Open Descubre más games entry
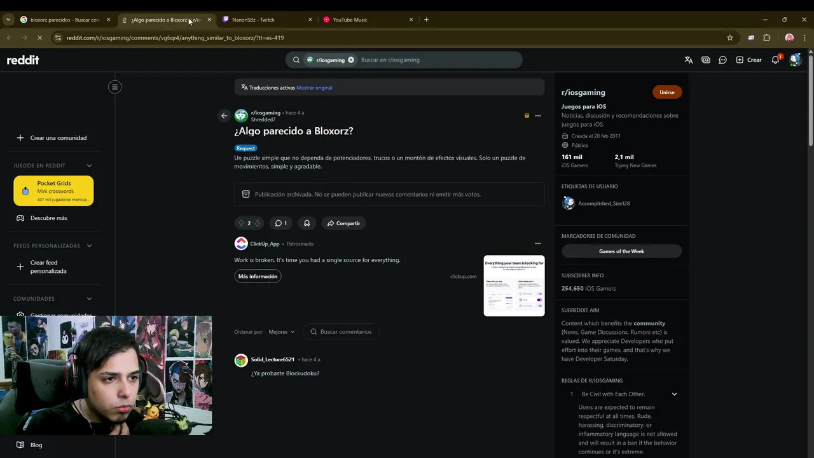 (x=53, y=218)
